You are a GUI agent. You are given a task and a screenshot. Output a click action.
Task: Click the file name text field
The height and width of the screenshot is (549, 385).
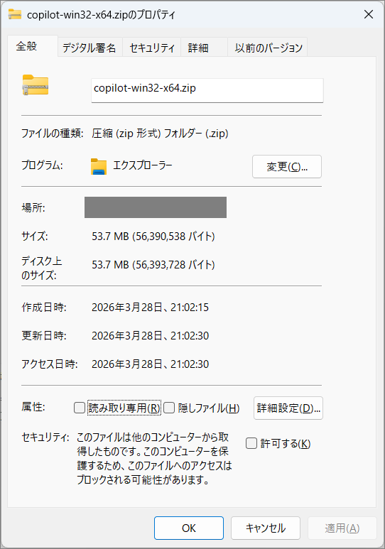point(207,90)
